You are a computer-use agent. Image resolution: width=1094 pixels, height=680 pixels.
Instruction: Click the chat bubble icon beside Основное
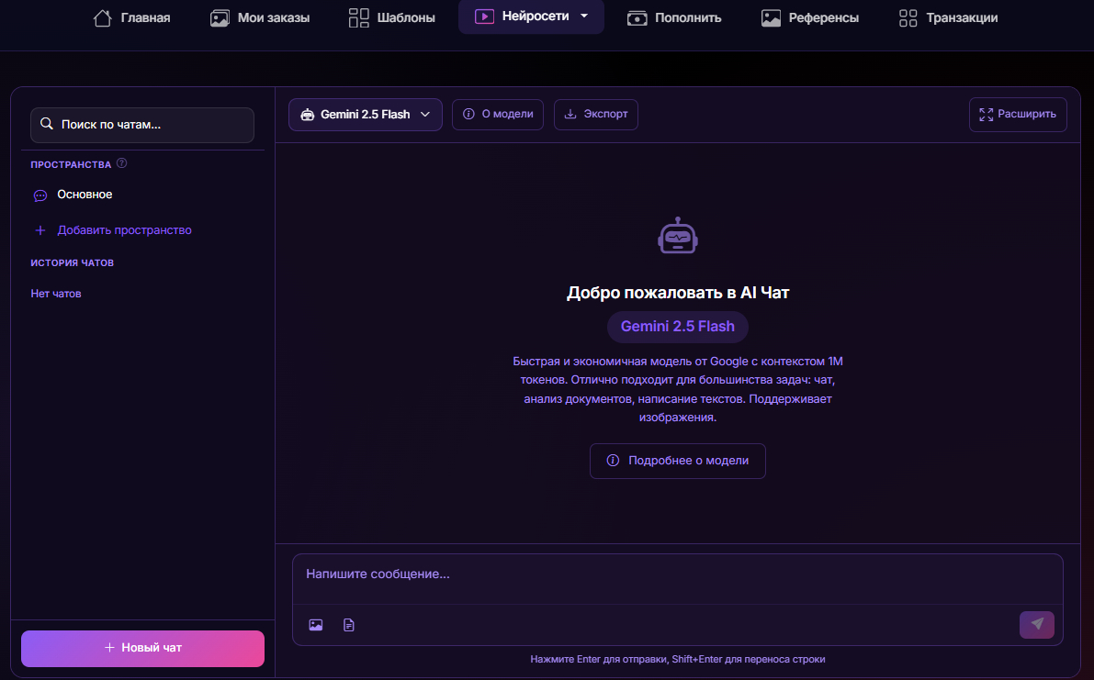tap(40, 195)
